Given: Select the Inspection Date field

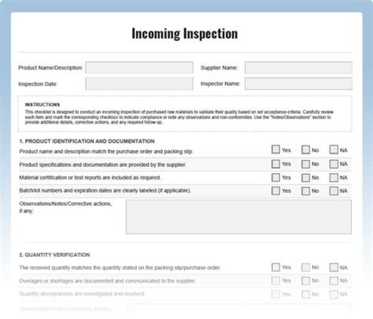Looking at the screenshot, I should click(x=138, y=84).
